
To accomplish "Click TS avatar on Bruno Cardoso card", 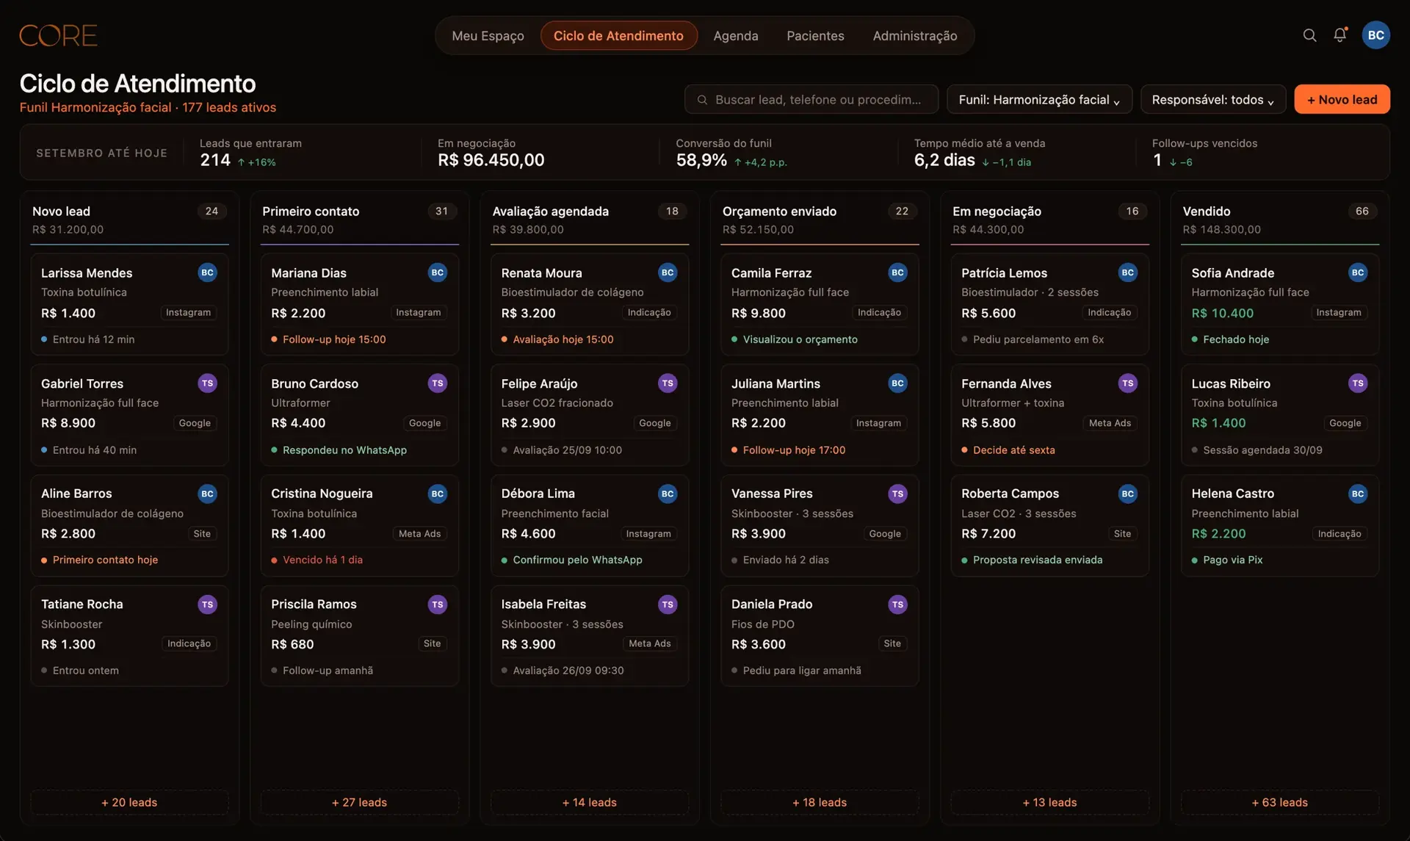I will point(438,383).
